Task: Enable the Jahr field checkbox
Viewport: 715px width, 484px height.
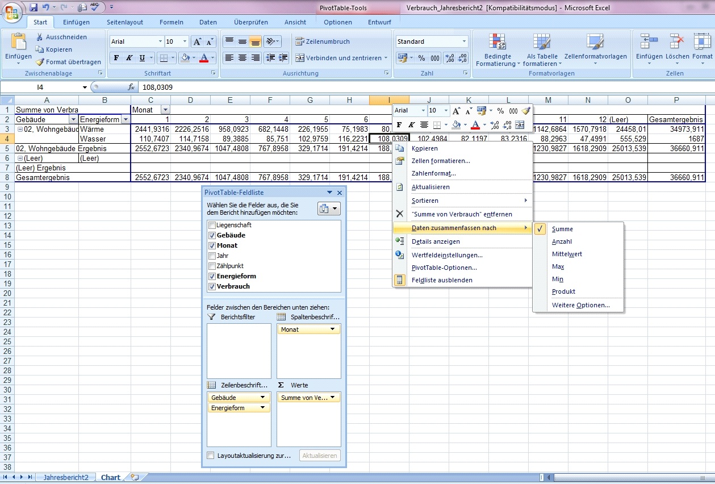Action: pos(212,256)
